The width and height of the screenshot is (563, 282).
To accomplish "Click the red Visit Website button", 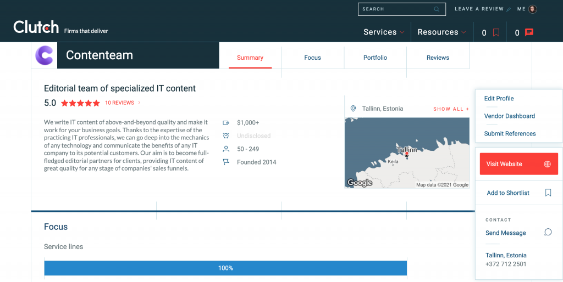I will (519, 164).
